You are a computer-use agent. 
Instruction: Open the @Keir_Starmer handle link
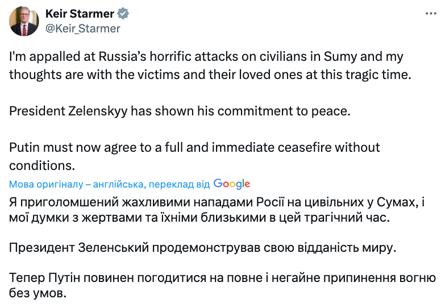[x=82, y=28]
